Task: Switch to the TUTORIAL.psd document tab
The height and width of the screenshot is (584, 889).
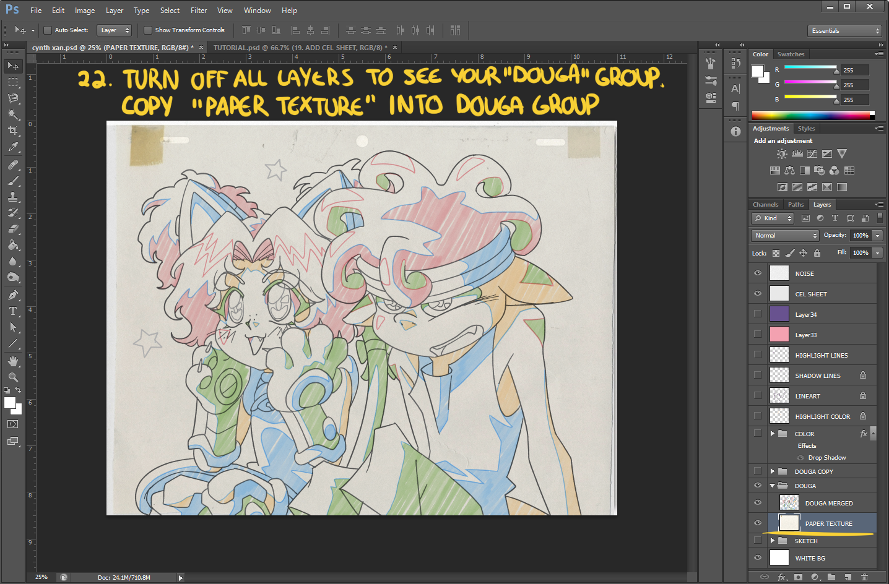Action: click(300, 48)
